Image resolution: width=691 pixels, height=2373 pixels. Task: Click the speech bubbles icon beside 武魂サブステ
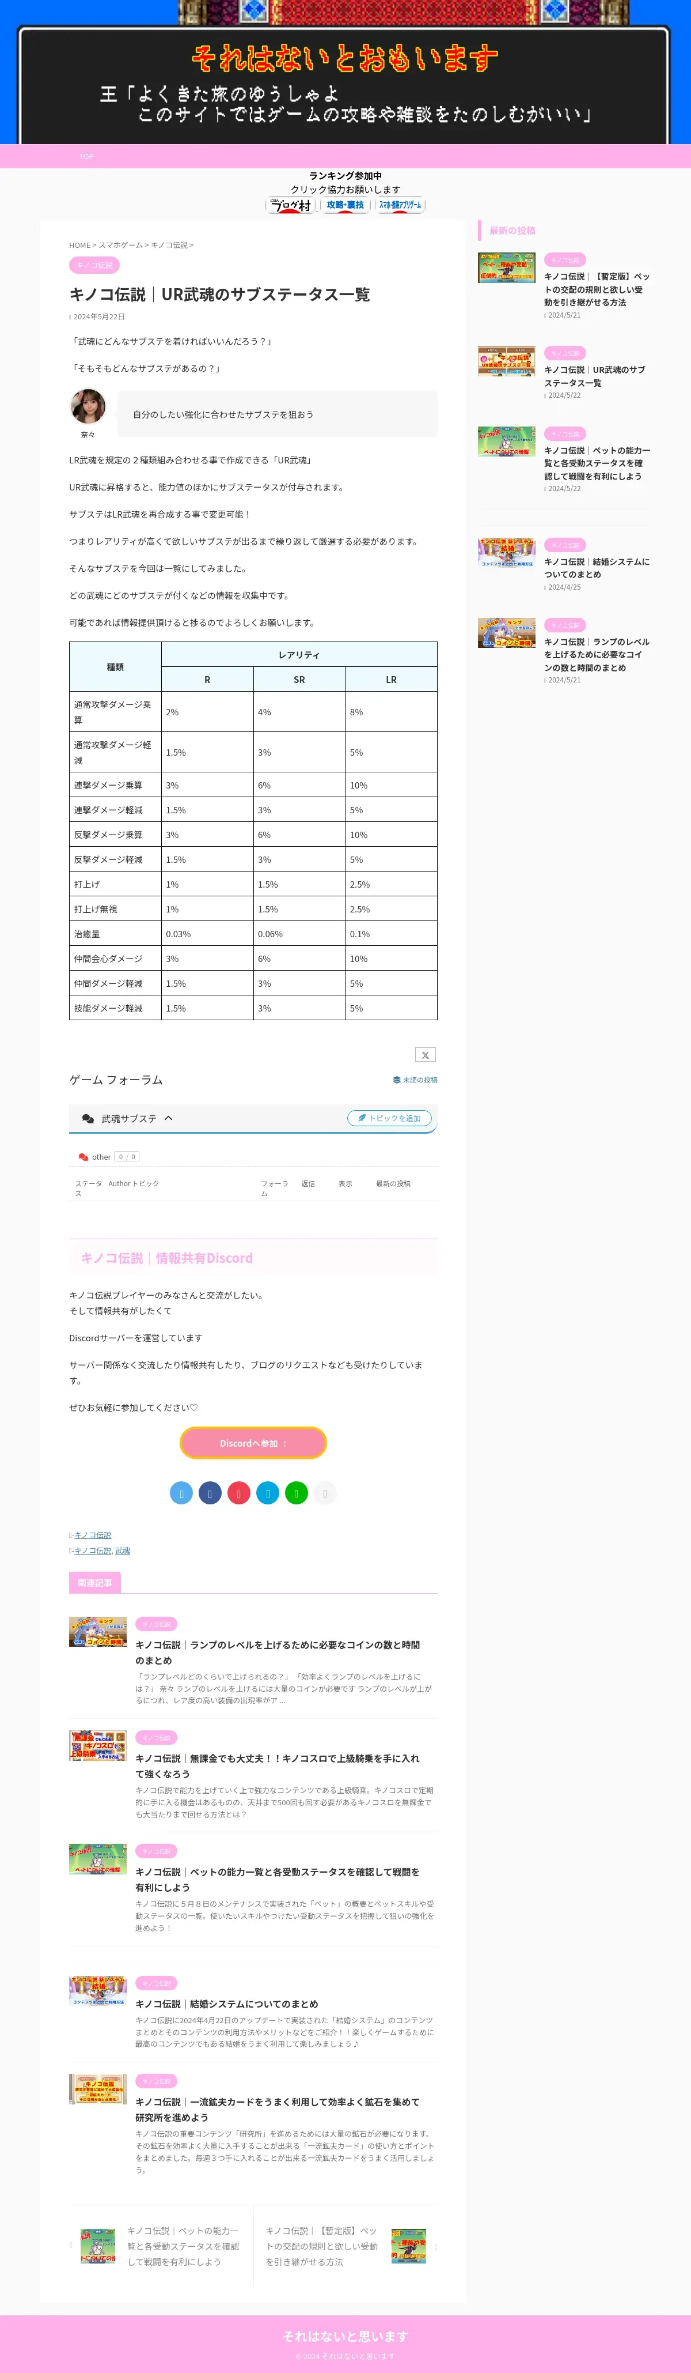pyautogui.click(x=88, y=1118)
